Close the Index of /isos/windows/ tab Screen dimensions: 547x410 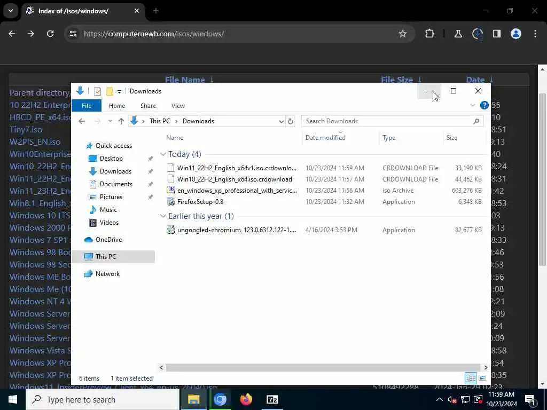pos(137,11)
